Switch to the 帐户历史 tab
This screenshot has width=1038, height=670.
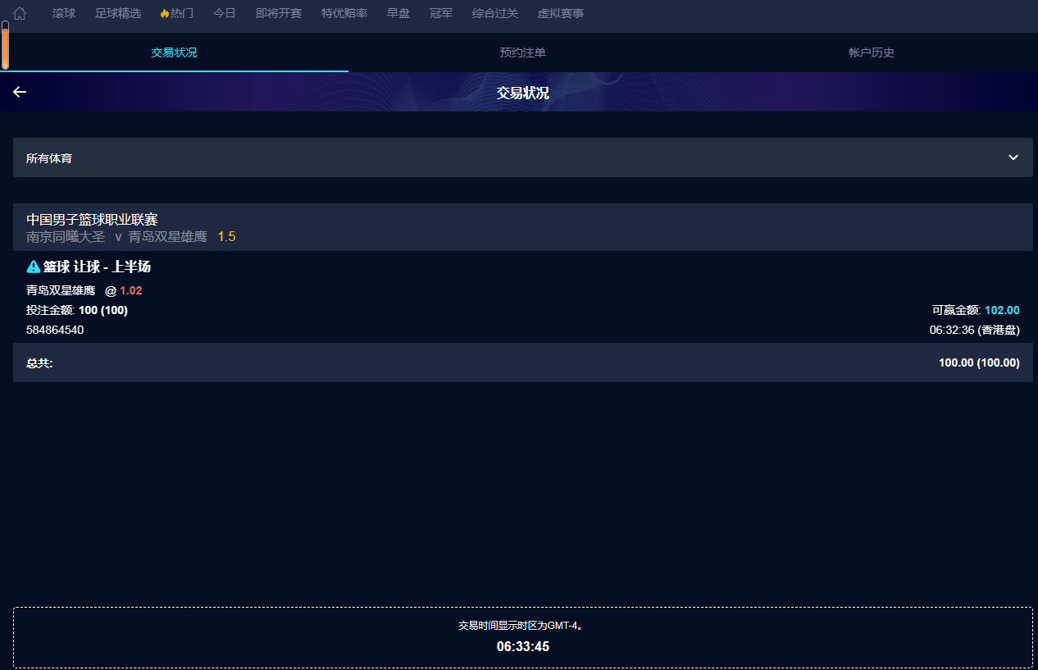(871, 52)
